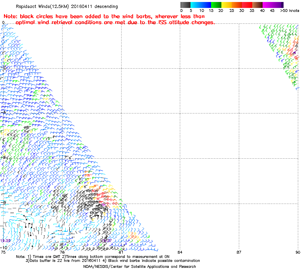Click the purple ':58' swath timestamp near longitude 75
The image size is (301, 273).
pos(5,241)
